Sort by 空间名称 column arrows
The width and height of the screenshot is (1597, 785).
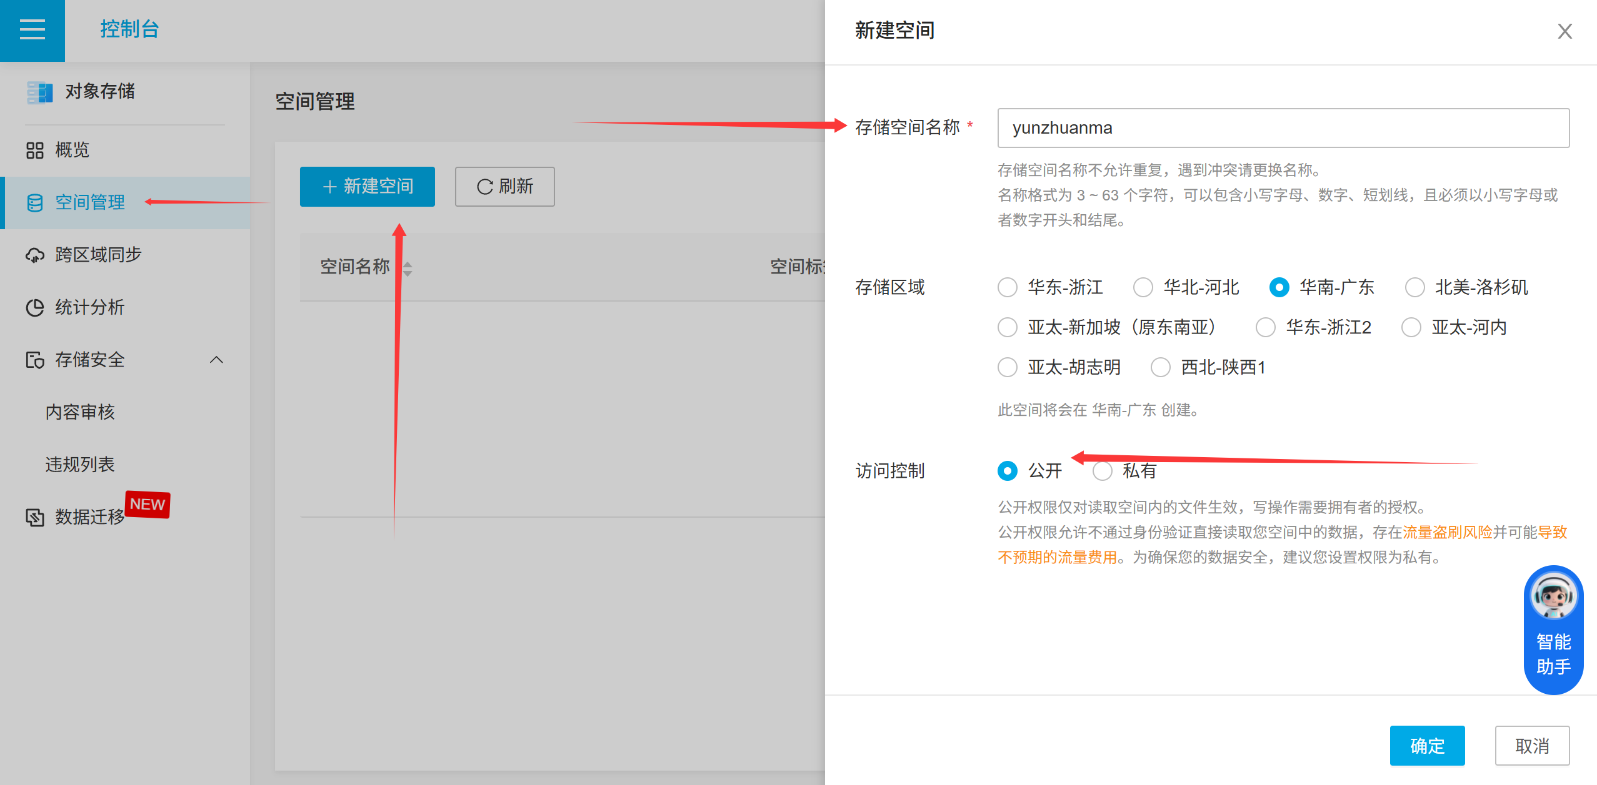408,269
